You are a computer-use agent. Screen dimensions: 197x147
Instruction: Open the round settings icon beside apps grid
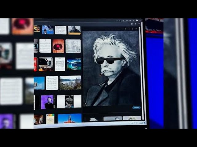pos(132,24)
